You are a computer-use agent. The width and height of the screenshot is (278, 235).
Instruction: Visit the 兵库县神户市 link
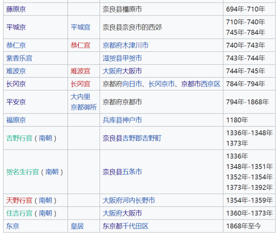tap(122, 120)
